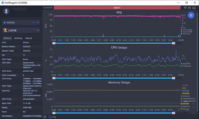
Task: Toggle the InterFrame legend series
Action: [185, 34]
